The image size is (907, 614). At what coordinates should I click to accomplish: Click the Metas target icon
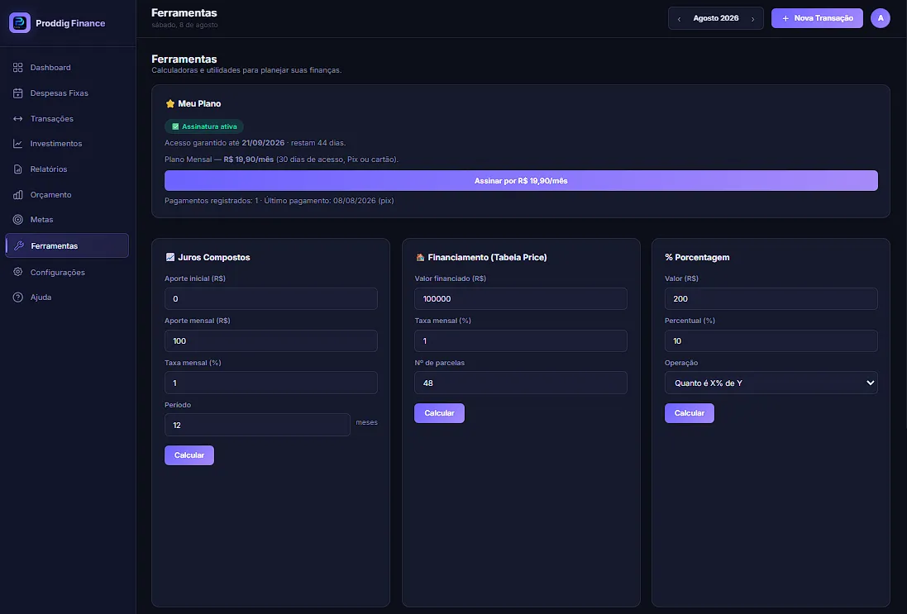click(18, 220)
